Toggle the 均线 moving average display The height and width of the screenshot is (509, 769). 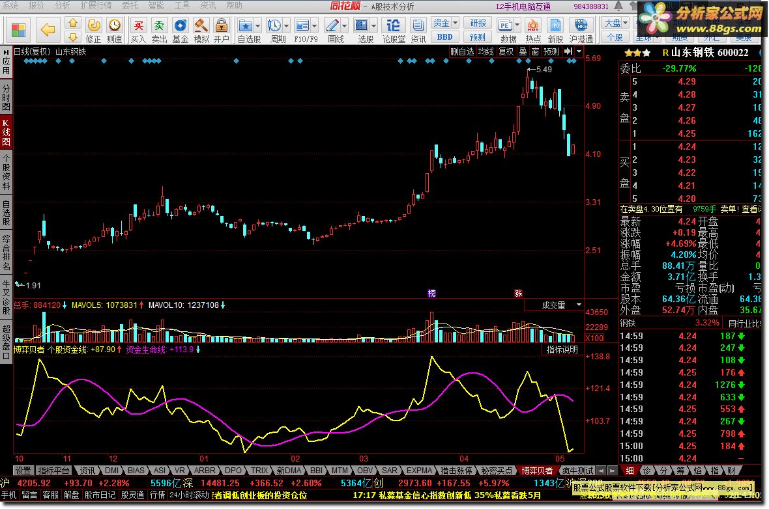(486, 51)
